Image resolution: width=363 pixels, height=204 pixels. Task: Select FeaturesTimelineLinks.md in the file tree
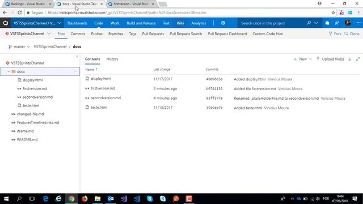click(38, 122)
